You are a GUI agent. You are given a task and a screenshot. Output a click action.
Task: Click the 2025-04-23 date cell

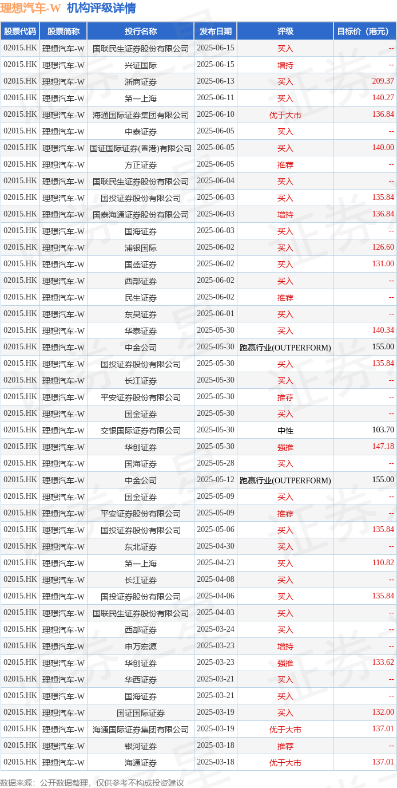(216, 563)
